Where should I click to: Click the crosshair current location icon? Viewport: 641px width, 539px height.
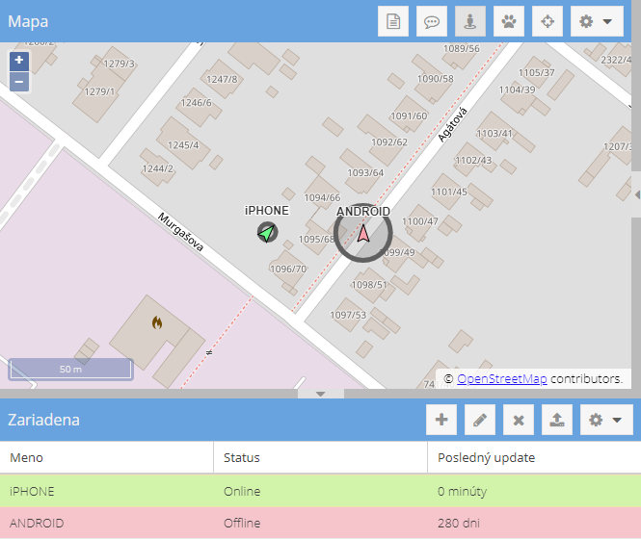[x=548, y=21]
